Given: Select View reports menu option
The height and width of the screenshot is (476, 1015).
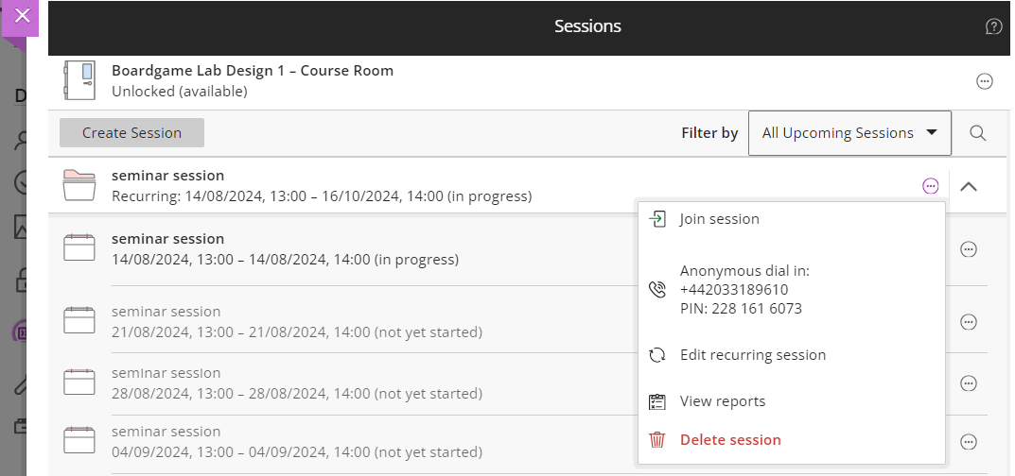Looking at the screenshot, I should (x=722, y=401).
